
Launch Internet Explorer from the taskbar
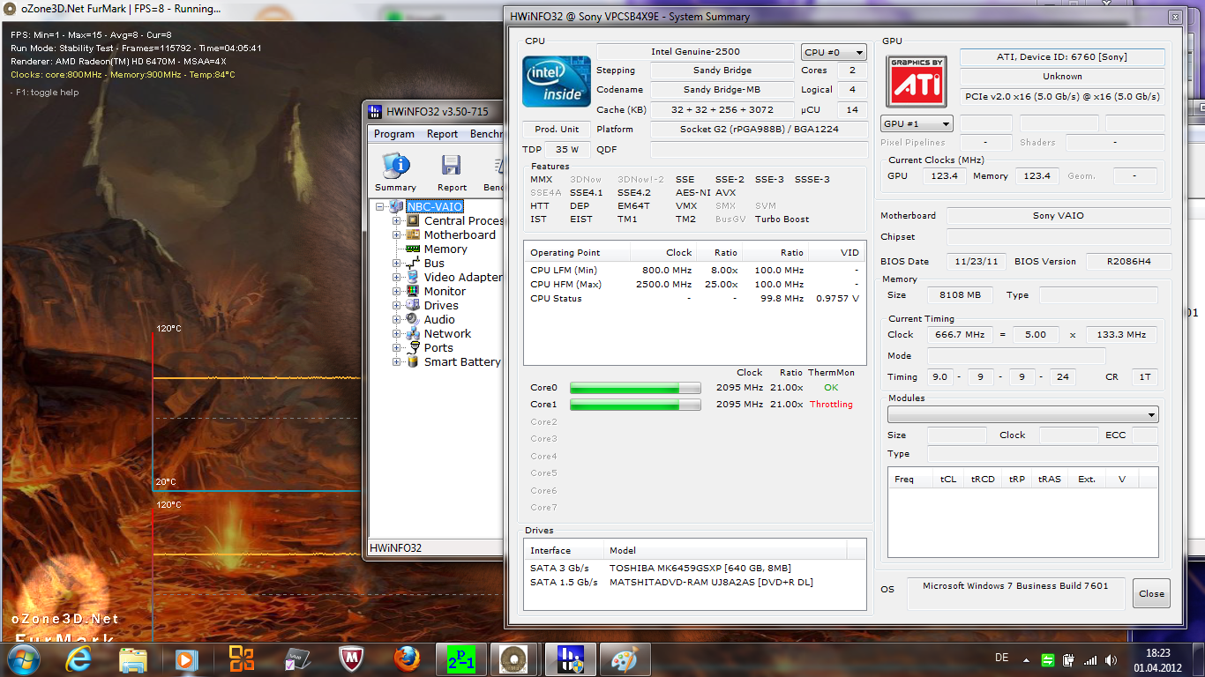click(80, 658)
